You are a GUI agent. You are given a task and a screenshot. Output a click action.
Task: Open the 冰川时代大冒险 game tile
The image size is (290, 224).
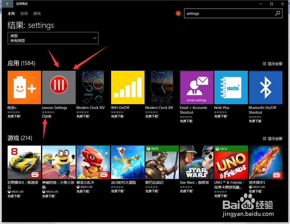(128, 162)
